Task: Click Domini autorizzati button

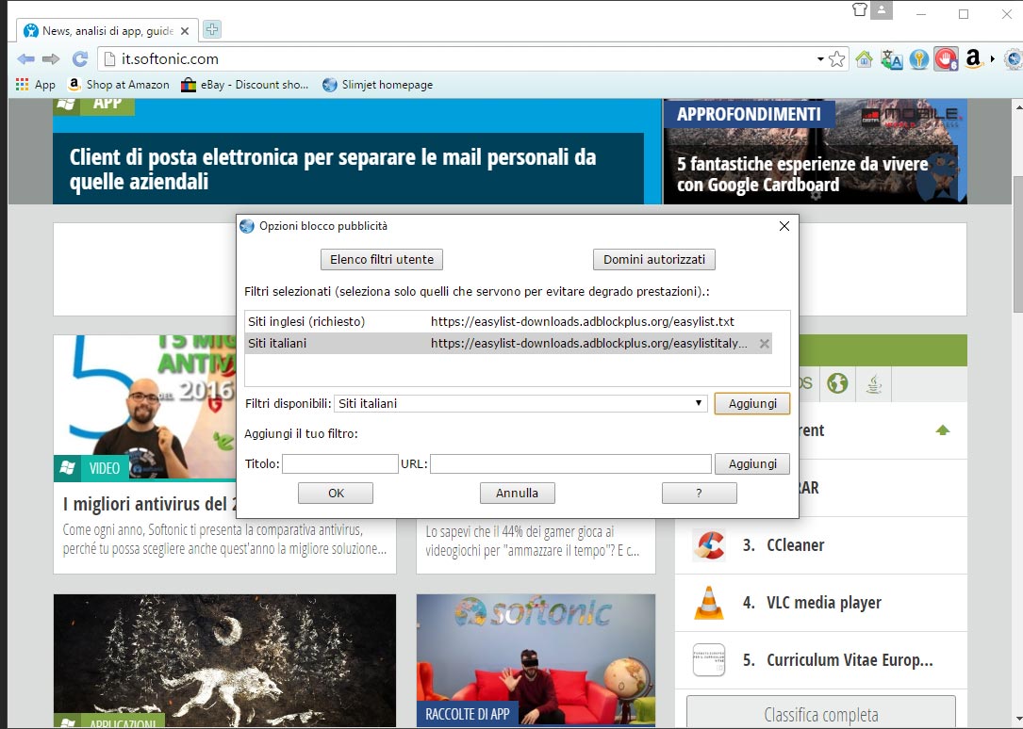Action: coord(653,259)
